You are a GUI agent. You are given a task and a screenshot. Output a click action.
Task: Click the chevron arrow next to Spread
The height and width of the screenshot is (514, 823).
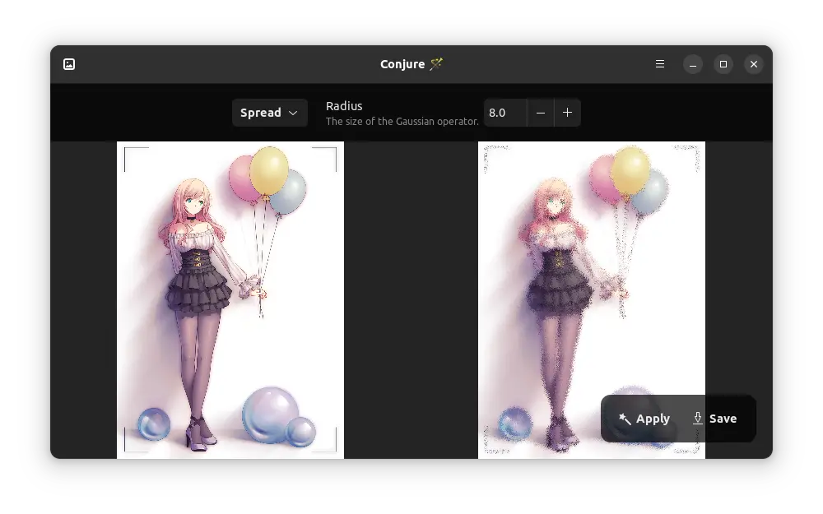pos(293,113)
